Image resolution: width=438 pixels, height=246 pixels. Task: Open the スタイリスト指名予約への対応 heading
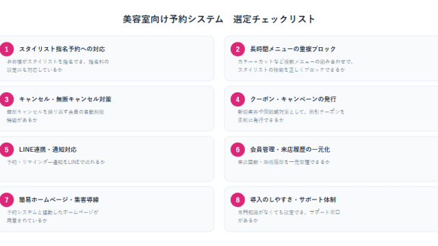click(62, 49)
